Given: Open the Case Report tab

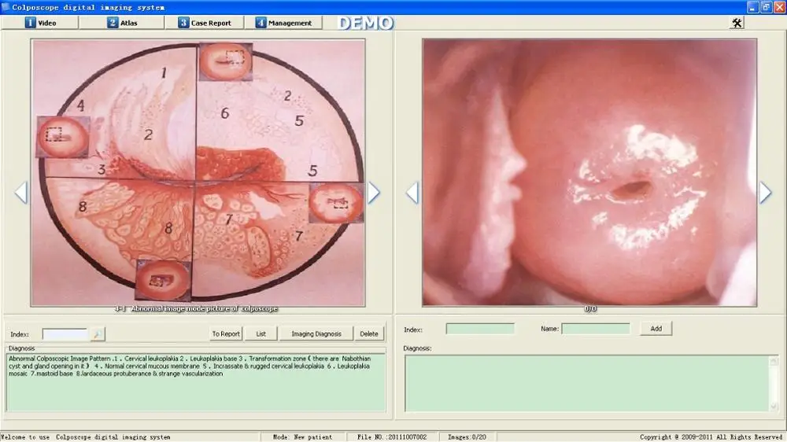Looking at the screenshot, I should pyautogui.click(x=205, y=23).
